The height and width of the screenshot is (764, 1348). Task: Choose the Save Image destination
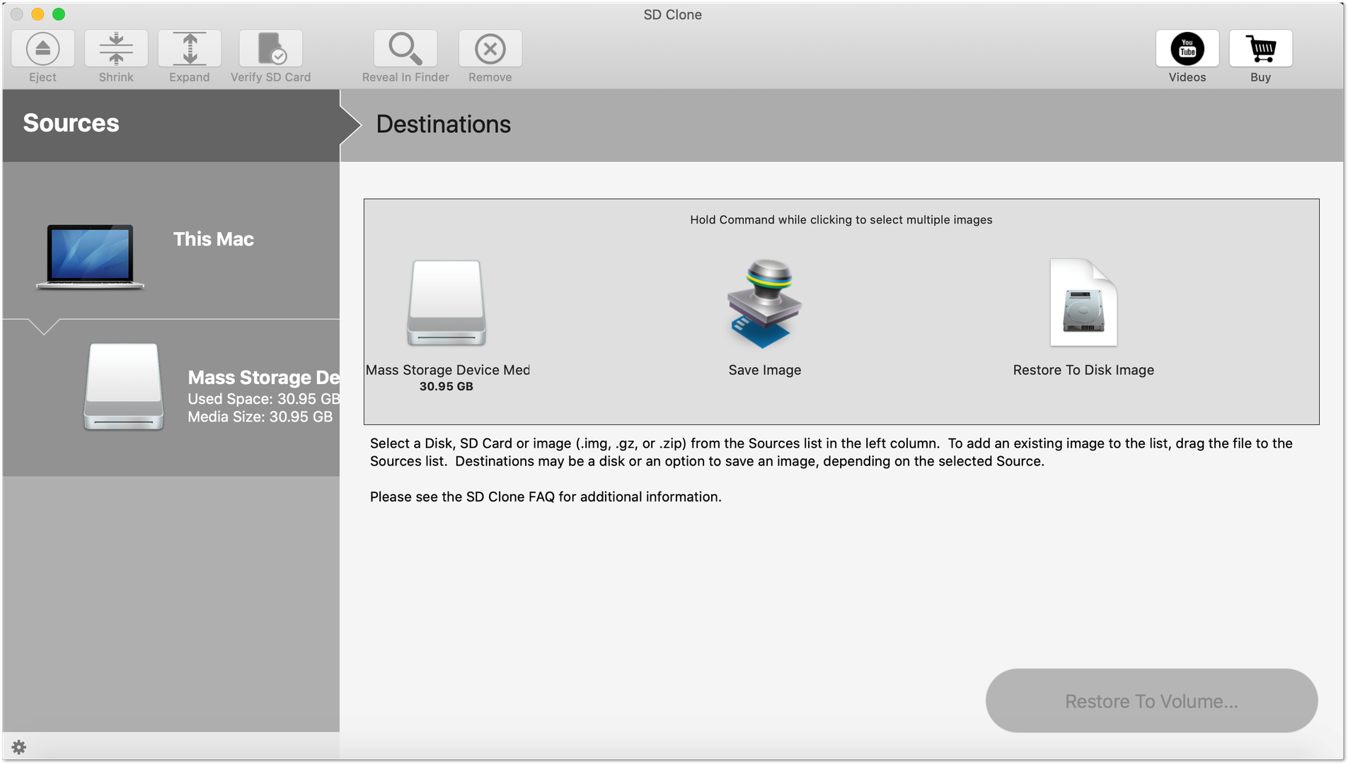765,303
